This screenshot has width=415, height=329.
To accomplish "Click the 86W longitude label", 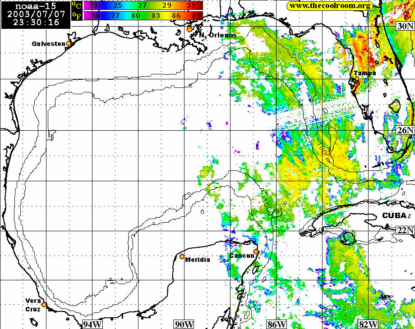I will pyautogui.click(x=277, y=324).
